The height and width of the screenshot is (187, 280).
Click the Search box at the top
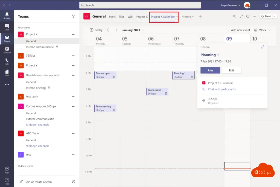(x=140, y=5)
